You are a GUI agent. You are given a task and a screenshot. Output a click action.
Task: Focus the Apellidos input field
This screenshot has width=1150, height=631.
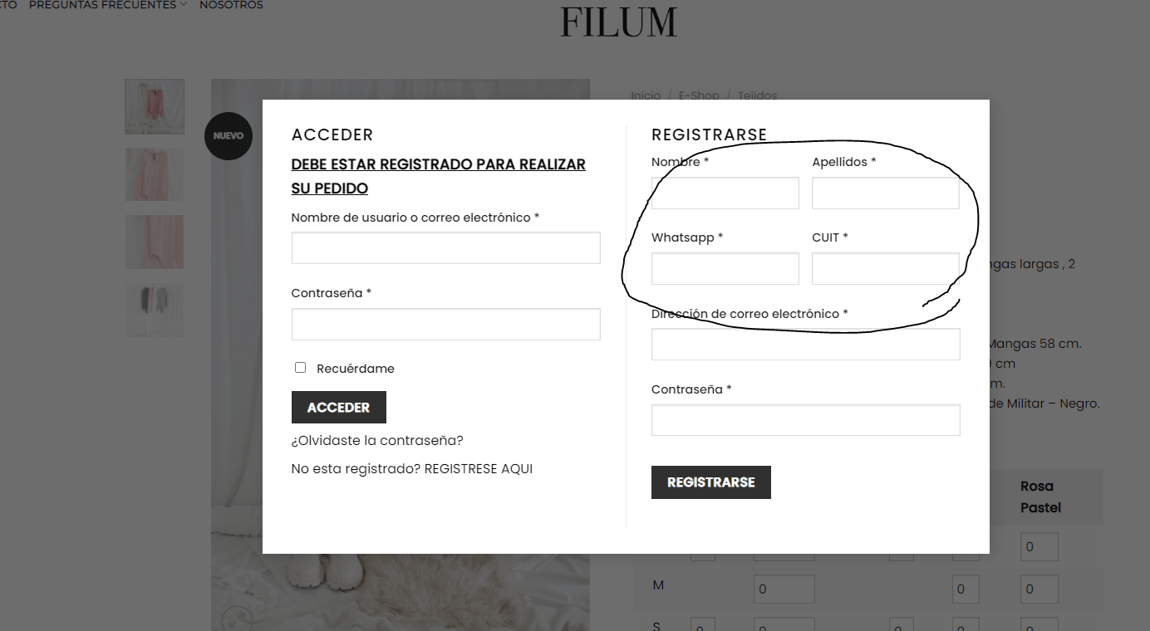886,193
